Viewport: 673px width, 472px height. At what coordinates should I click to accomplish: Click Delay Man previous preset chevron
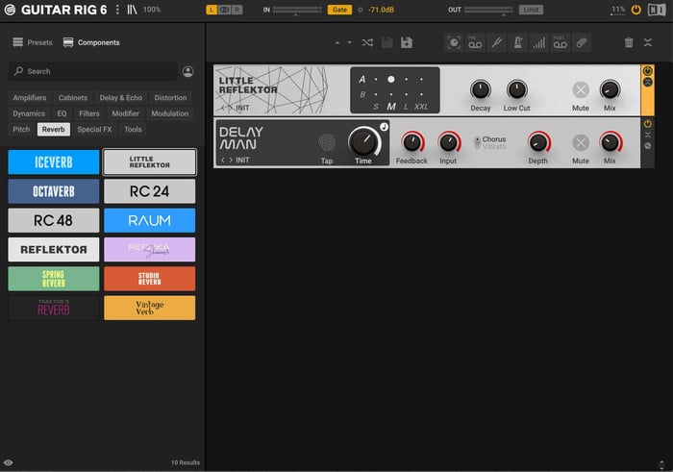(223, 160)
